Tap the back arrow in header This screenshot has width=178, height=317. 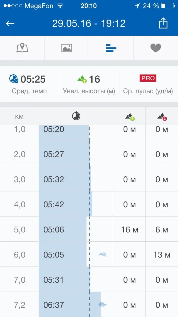10,23
